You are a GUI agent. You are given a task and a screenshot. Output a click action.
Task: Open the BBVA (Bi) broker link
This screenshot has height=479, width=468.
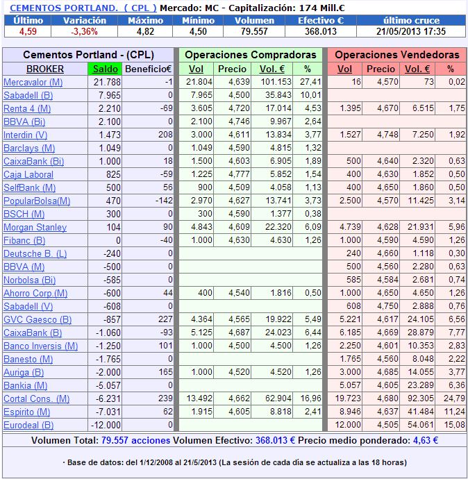[x=24, y=121]
